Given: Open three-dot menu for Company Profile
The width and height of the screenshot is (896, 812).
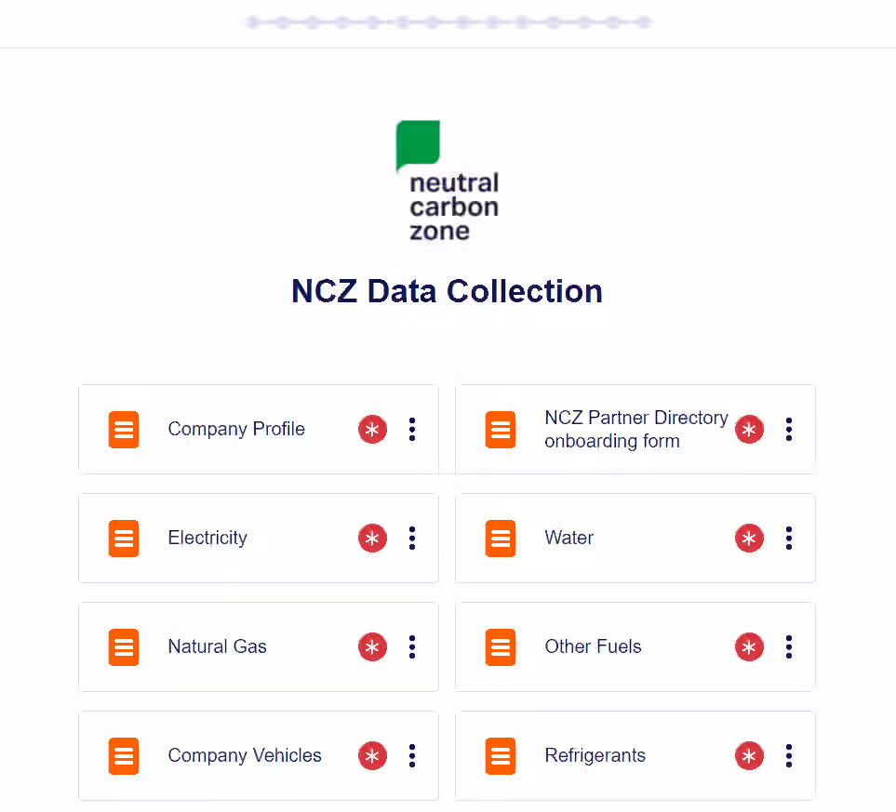Looking at the screenshot, I should (412, 429).
